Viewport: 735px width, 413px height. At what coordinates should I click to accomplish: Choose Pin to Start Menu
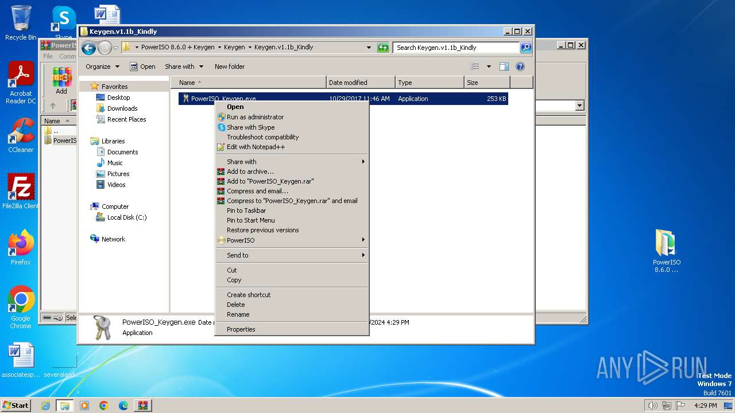click(x=292, y=220)
